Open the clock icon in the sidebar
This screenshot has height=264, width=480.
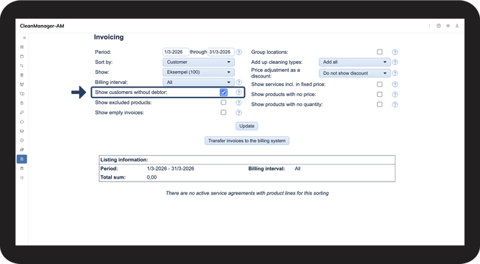[x=21, y=141]
